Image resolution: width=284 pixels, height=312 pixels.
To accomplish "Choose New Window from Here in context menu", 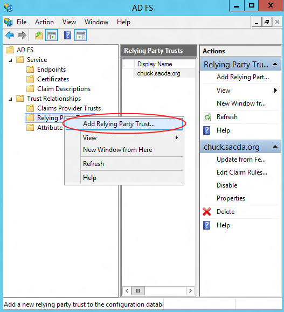I will click(117, 150).
